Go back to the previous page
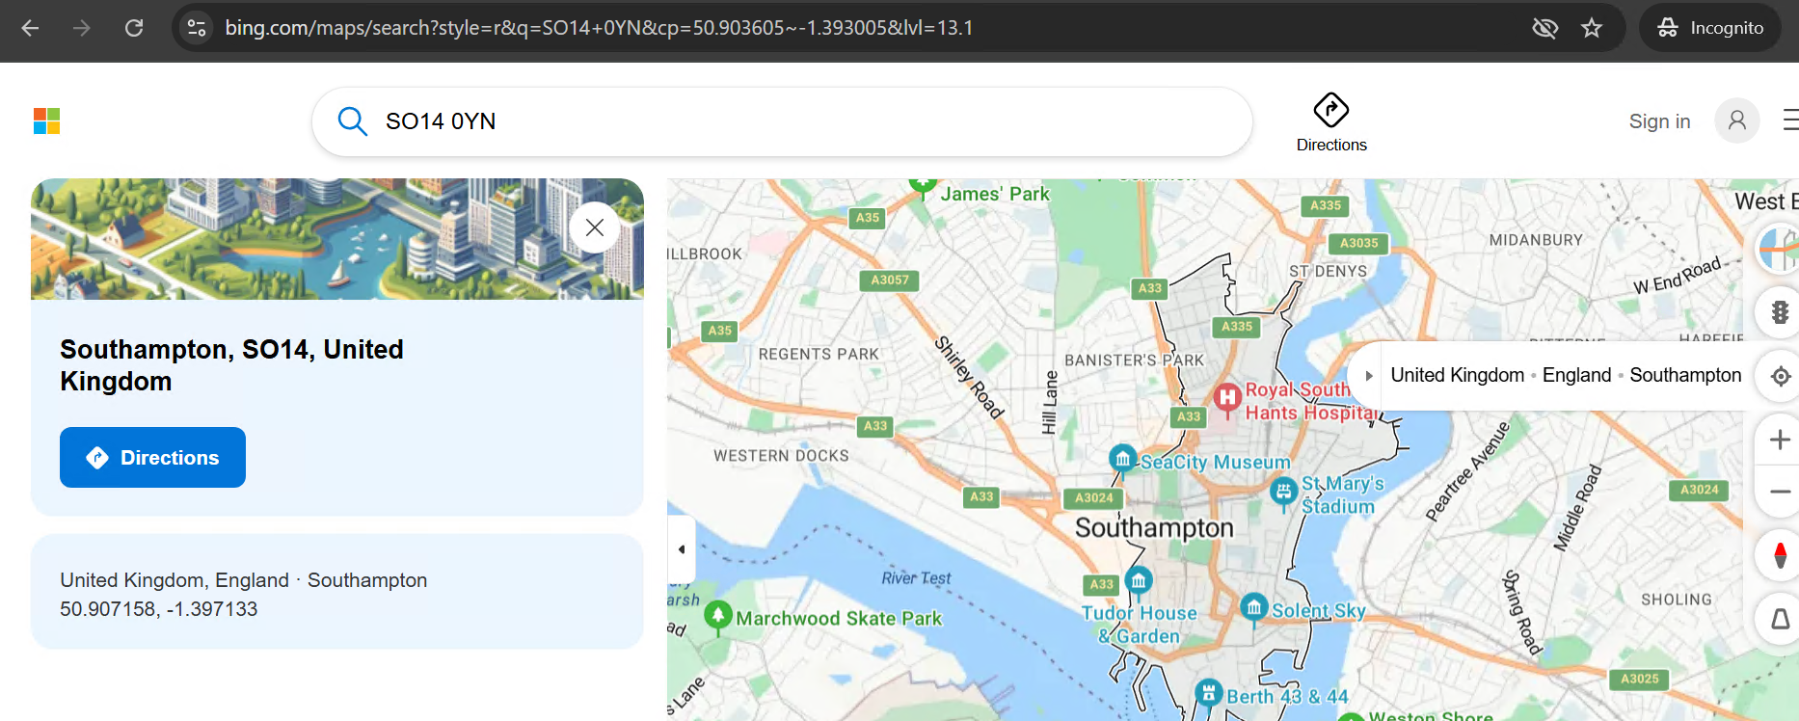This screenshot has width=1799, height=721. pyautogui.click(x=30, y=28)
